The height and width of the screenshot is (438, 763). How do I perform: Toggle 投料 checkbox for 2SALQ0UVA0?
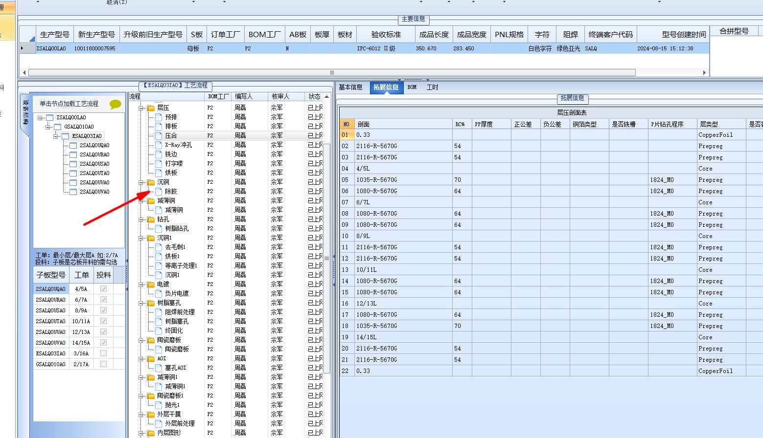(x=103, y=343)
